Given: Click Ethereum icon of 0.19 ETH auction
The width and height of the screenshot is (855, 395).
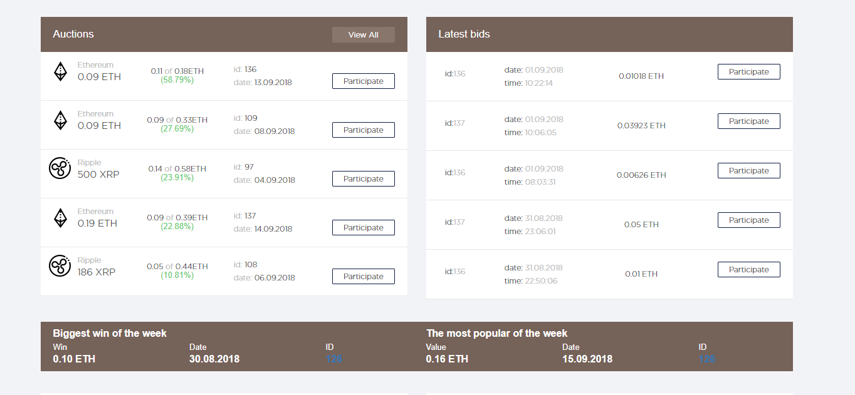Looking at the screenshot, I should [x=60, y=218].
